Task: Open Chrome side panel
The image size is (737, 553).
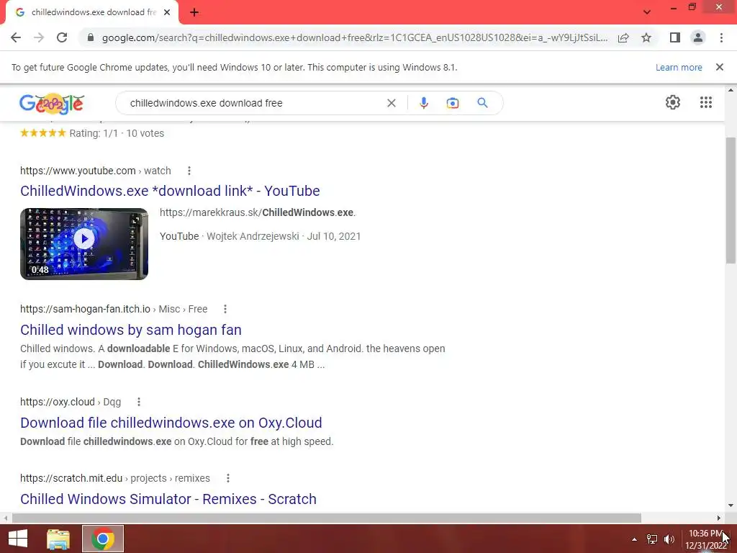Action: (x=675, y=37)
